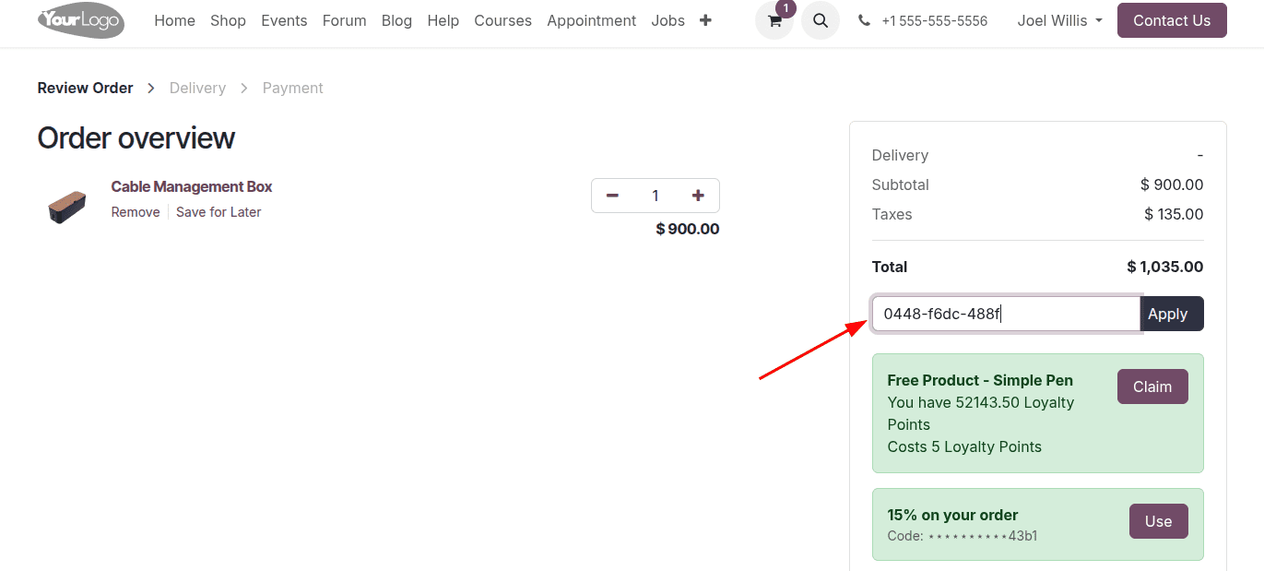Viewport: 1264px width, 571px height.
Task: Apply the entered promo code
Action: (1171, 314)
